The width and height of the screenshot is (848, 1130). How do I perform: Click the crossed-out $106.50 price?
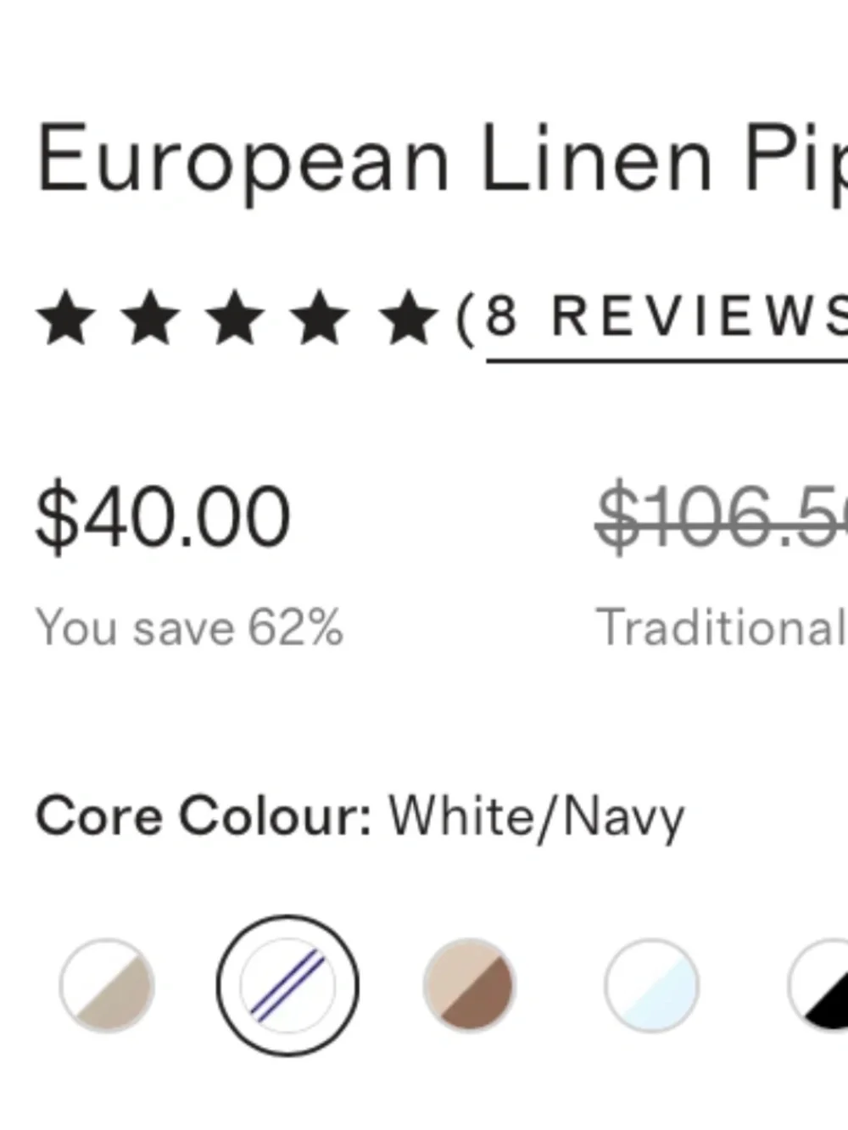tap(722, 515)
